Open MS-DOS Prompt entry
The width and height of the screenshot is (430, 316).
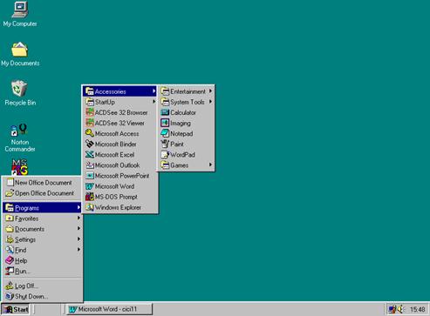point(120,197)
